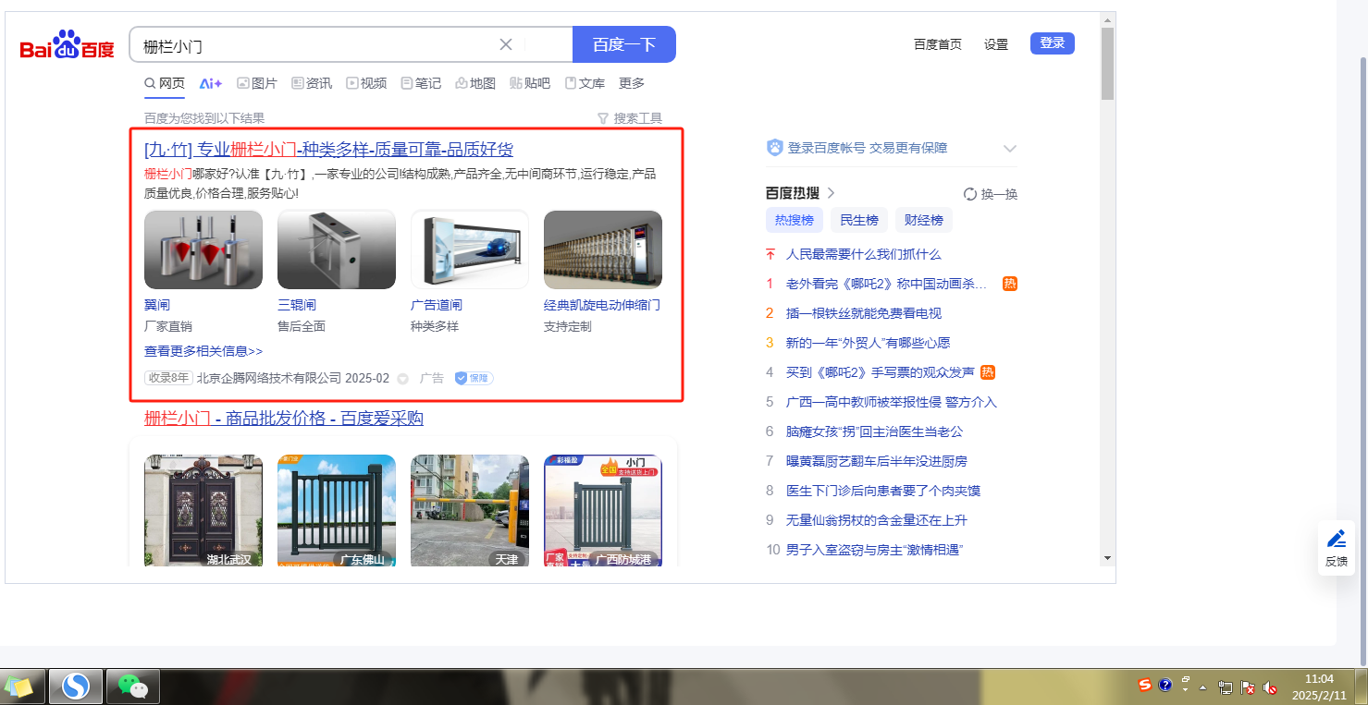Open hot search 广西一高中教师被举报性侵

[892, 402]
